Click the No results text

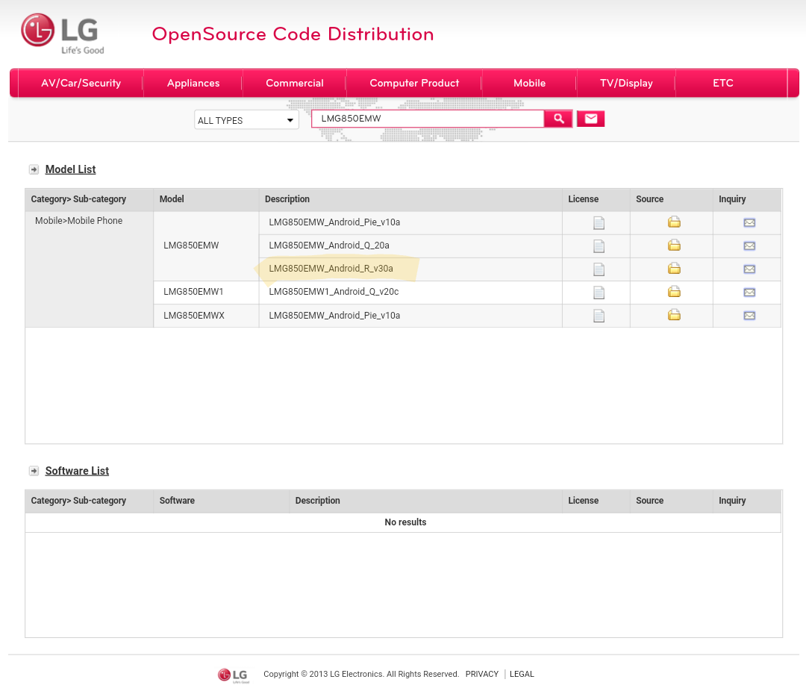click(x=405, y=522)
